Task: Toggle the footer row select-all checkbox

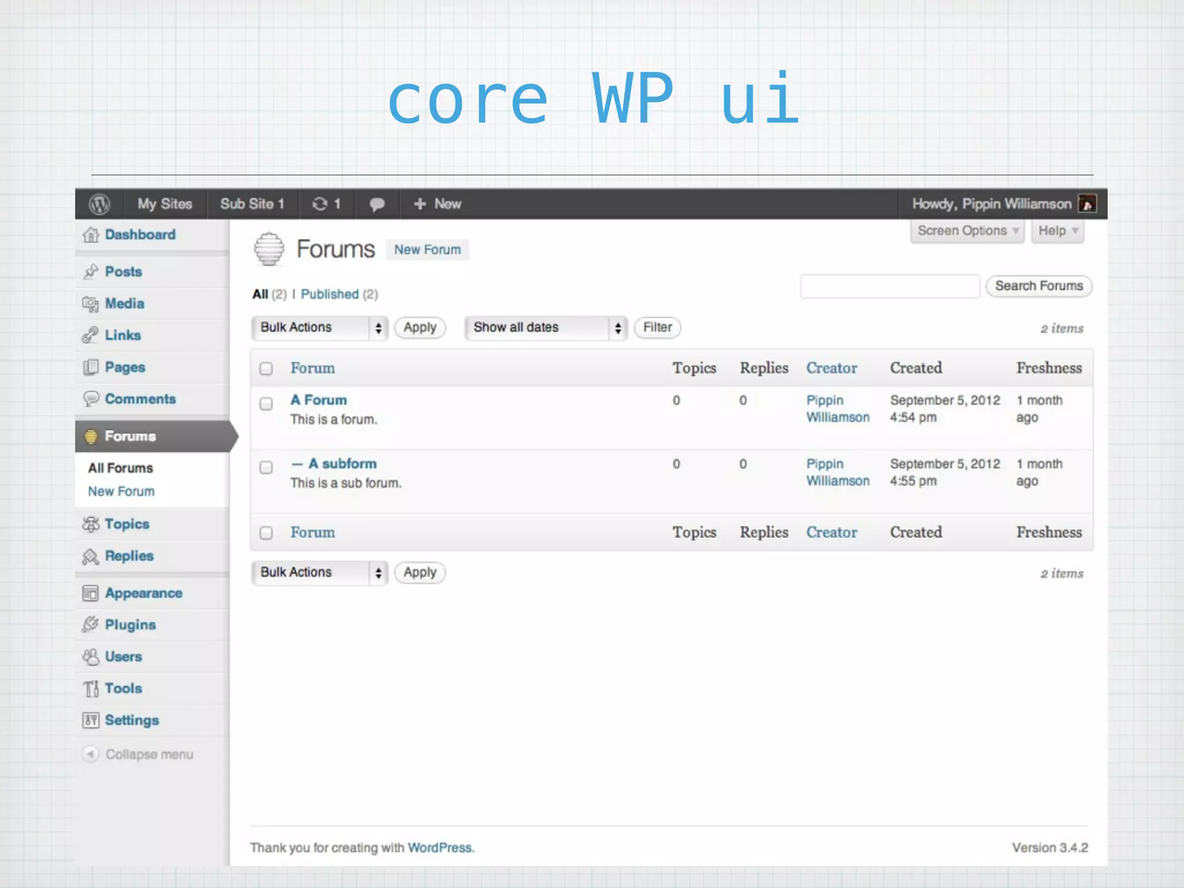Action: point(266,532)
